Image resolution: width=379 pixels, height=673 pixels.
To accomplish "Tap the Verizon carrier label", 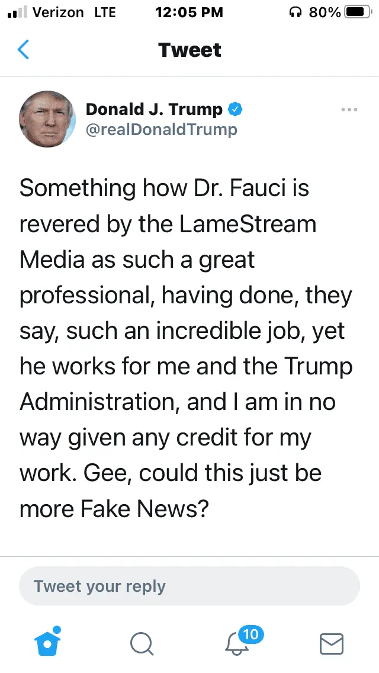I will click(58, 12).
